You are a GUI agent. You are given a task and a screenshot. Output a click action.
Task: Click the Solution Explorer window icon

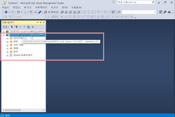pos(161,12)
